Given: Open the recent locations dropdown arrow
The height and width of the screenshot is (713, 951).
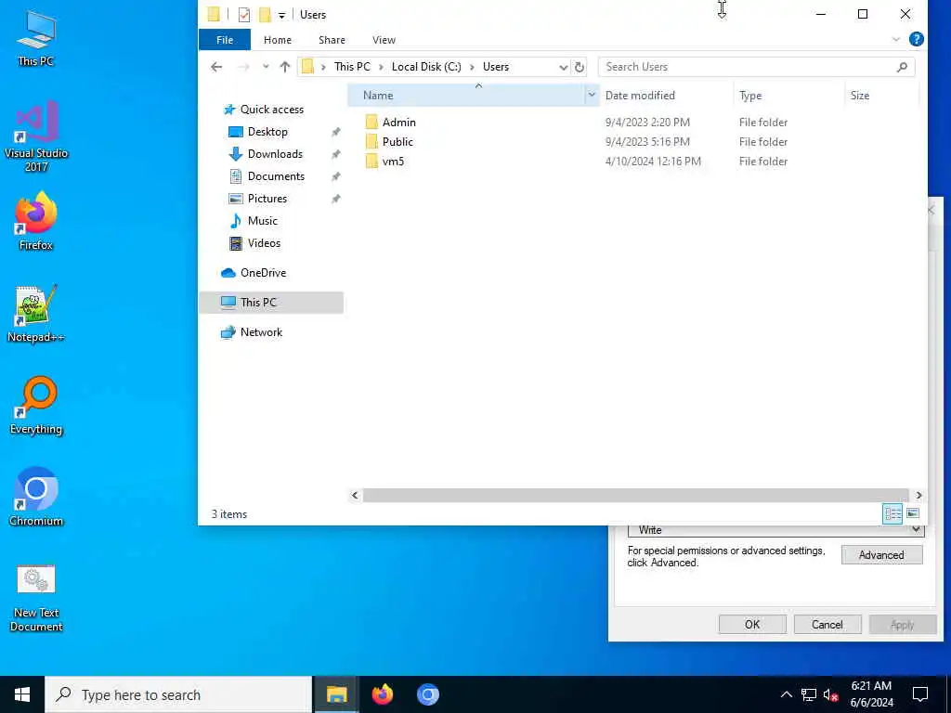Looking at the screenshot, I should tap(266, 67).
